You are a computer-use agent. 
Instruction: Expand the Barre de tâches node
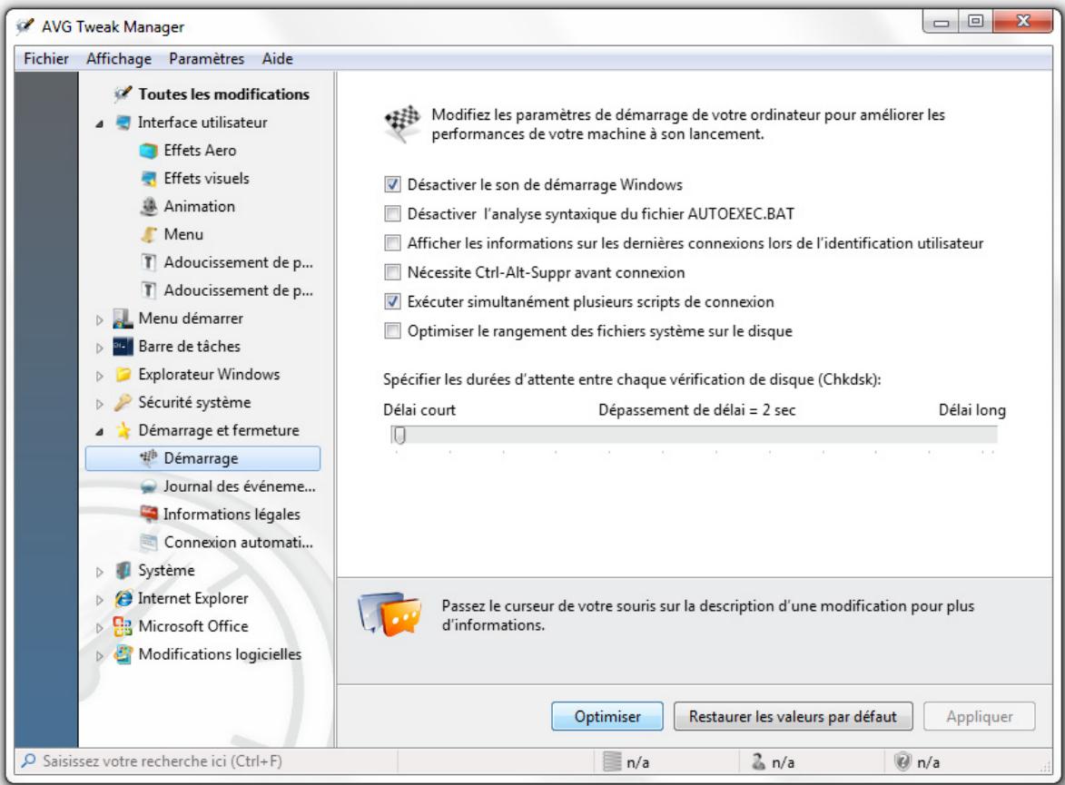click(100, 347)
